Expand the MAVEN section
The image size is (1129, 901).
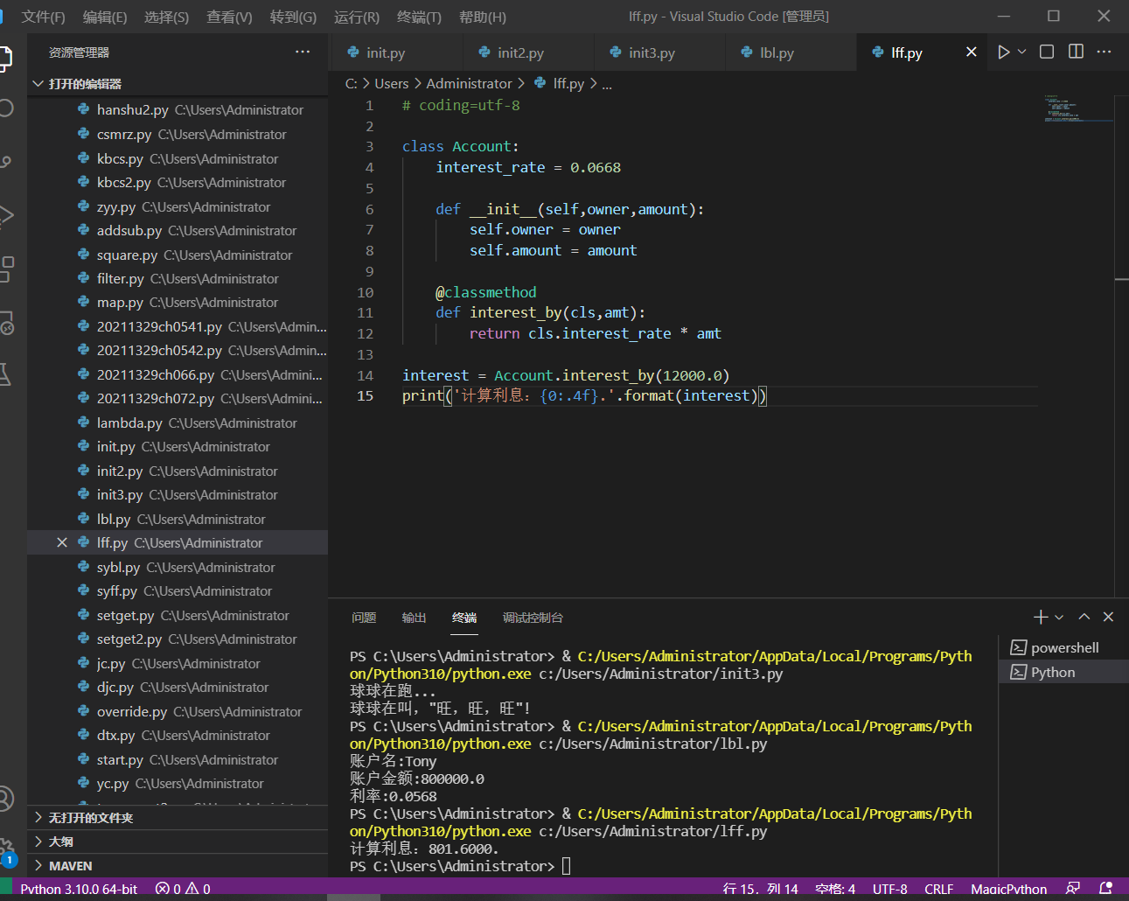70,866
